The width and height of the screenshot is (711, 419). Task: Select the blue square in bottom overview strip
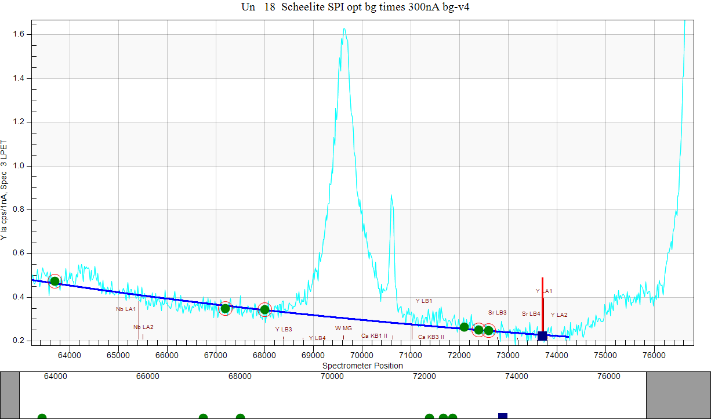tap(503, 416)
